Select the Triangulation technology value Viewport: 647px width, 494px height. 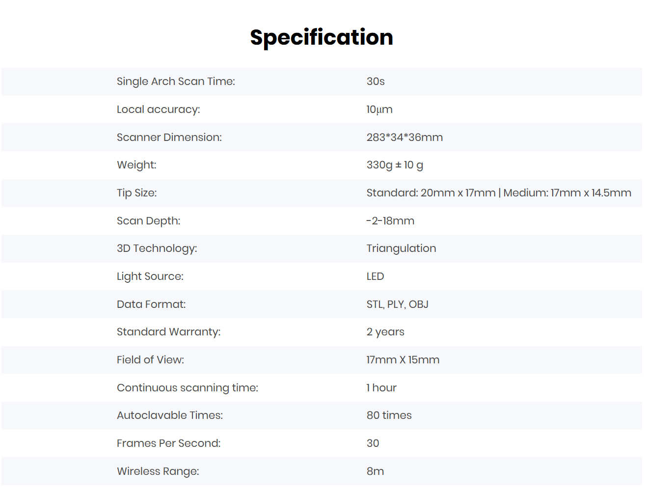click(401, 248)
